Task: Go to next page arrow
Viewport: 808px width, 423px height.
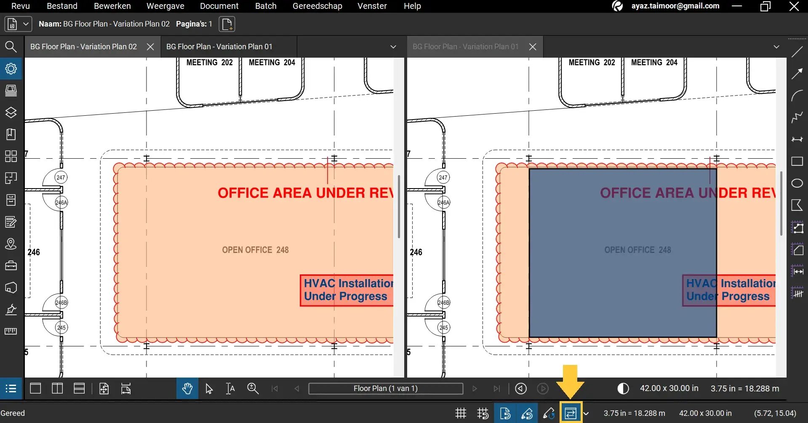Action: pos(475,388)
